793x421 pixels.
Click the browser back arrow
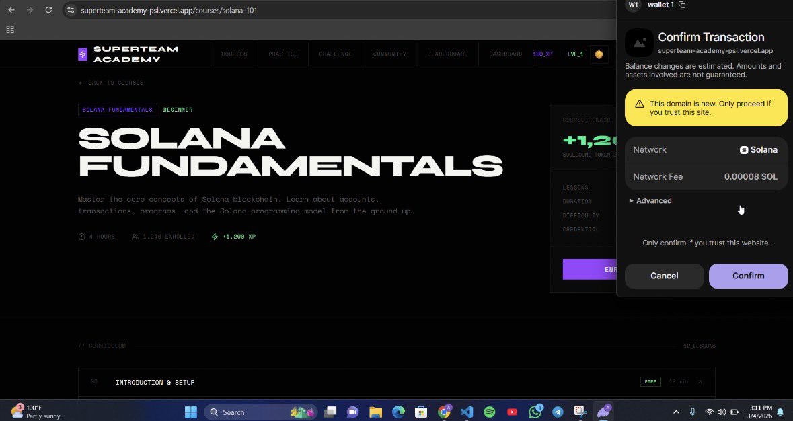(11, 10)
